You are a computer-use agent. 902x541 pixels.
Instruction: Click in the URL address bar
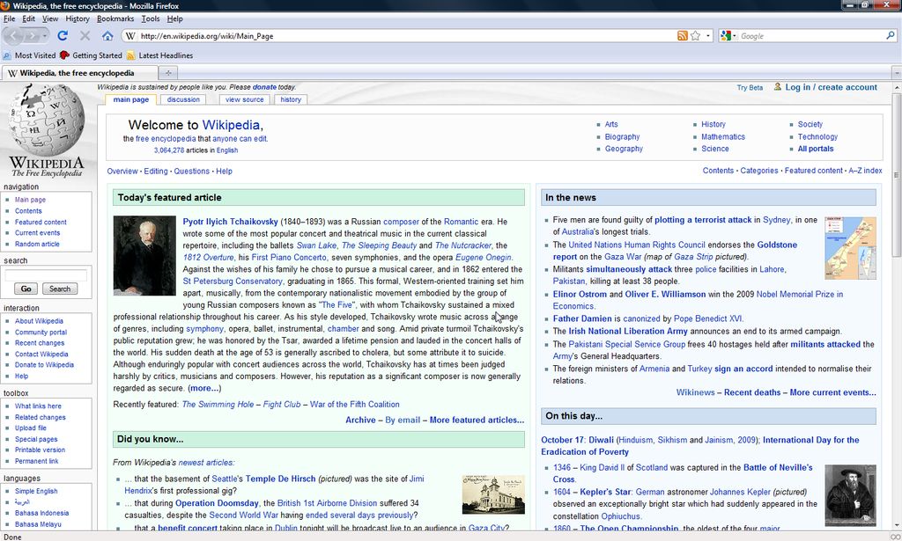point(405,35)
